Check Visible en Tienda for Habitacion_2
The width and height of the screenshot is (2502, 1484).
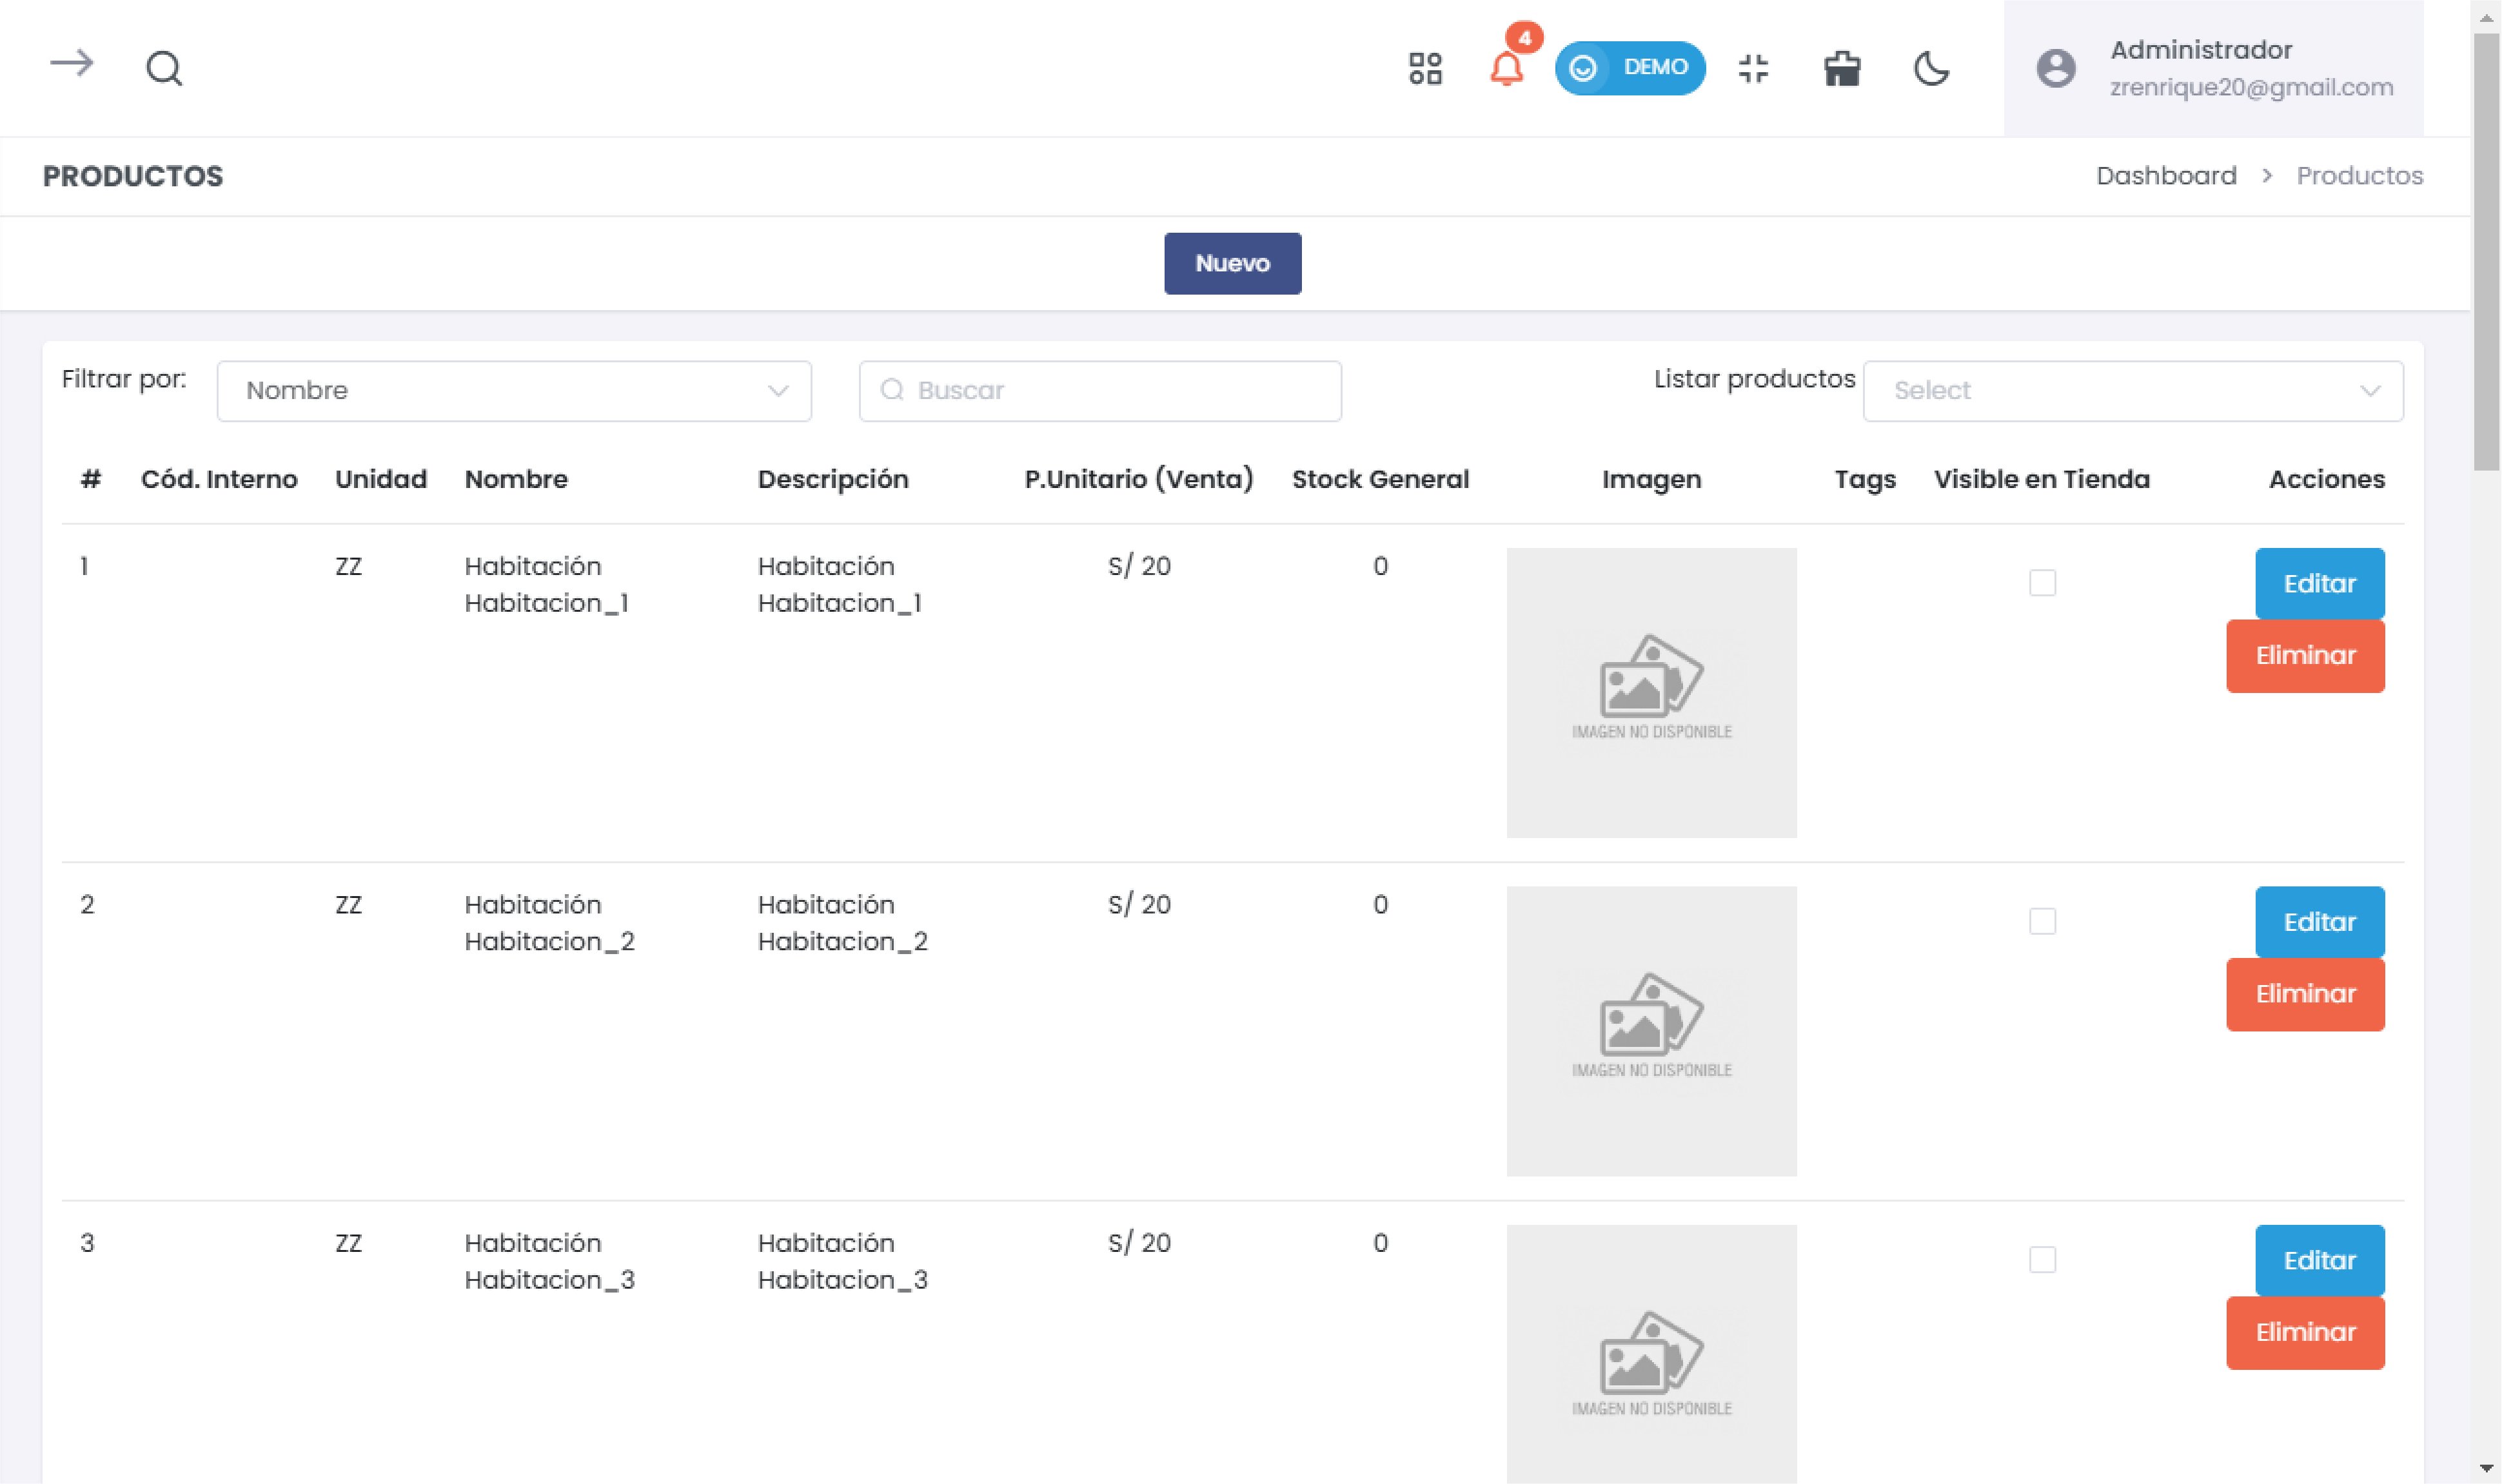(x=2042, y=921)
